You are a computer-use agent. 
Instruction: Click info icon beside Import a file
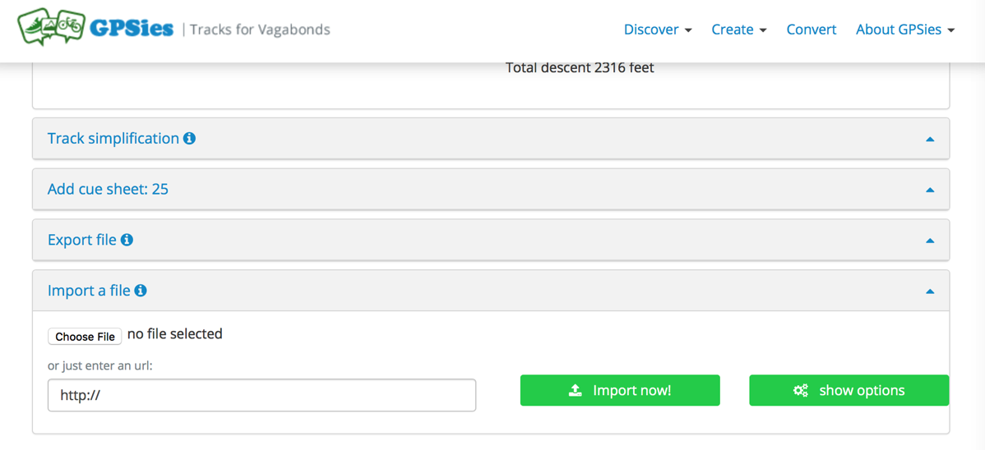141,291
